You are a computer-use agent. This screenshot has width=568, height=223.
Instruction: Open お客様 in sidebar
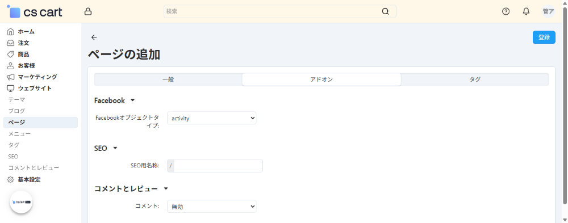pyautogui.click(x=27, y=65)
